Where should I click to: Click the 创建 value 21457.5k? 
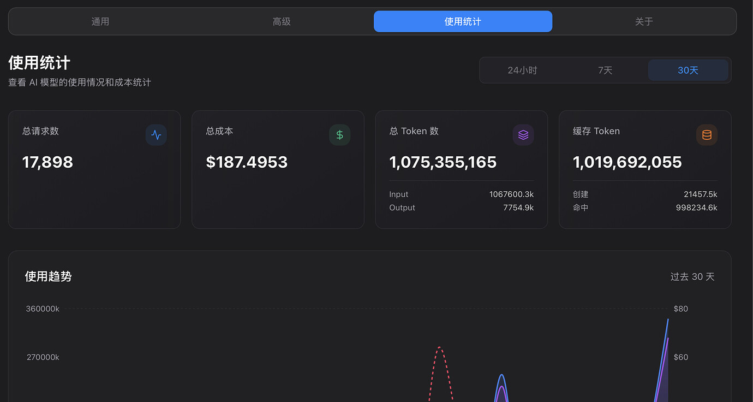point(701,194)
